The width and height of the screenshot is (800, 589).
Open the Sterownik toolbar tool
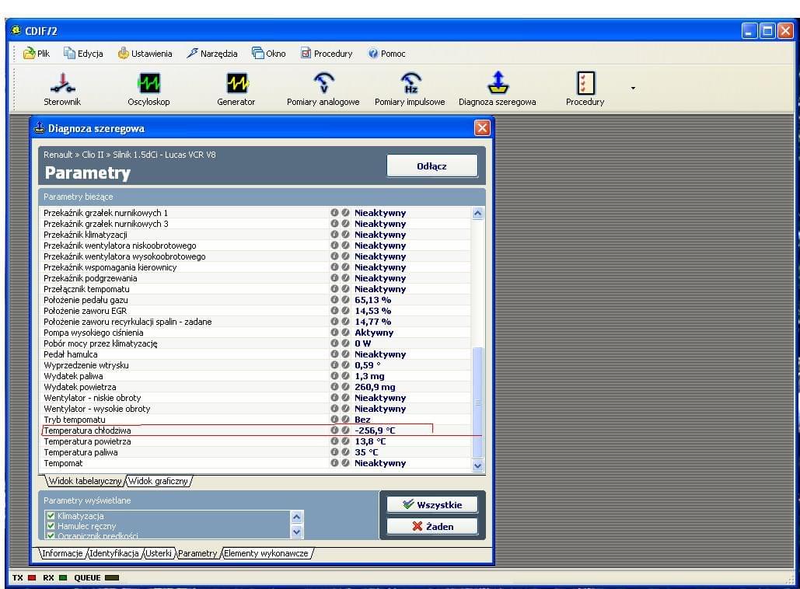coord(62,89)
